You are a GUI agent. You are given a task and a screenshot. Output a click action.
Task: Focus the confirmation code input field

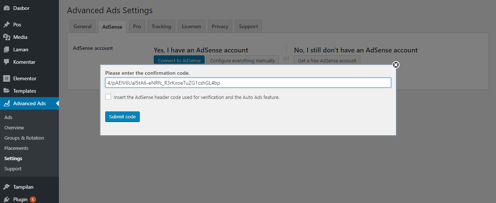pyautogui.click(x=248, y=83)
